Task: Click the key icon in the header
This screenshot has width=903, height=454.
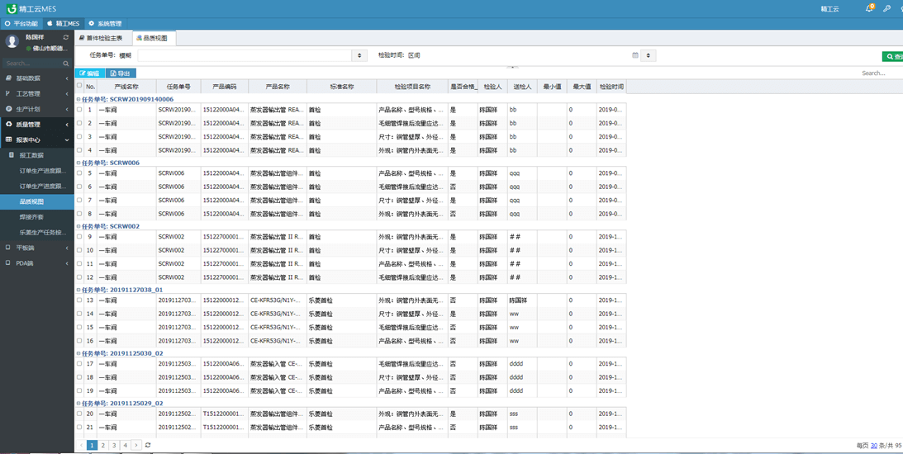Action: (x=886, y=8)
